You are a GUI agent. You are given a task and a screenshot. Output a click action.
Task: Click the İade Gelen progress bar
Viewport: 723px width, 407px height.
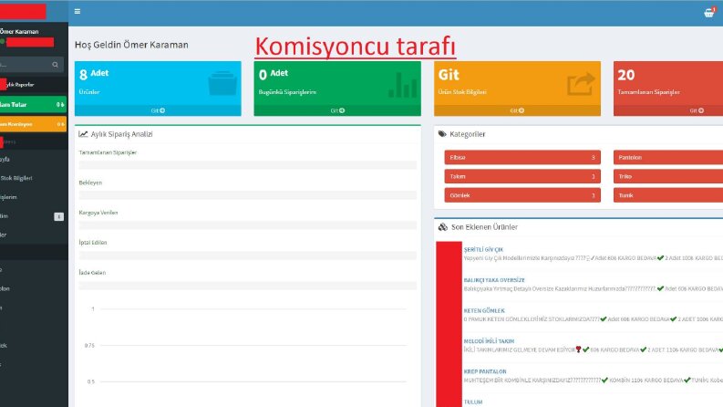tap(248, 286)
